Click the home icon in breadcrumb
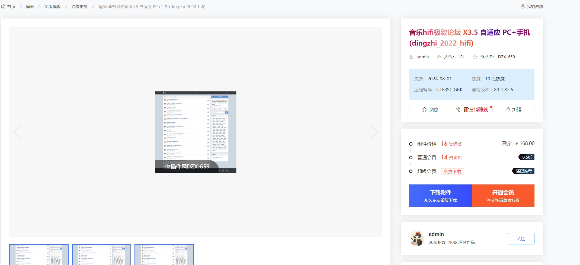 3,6
